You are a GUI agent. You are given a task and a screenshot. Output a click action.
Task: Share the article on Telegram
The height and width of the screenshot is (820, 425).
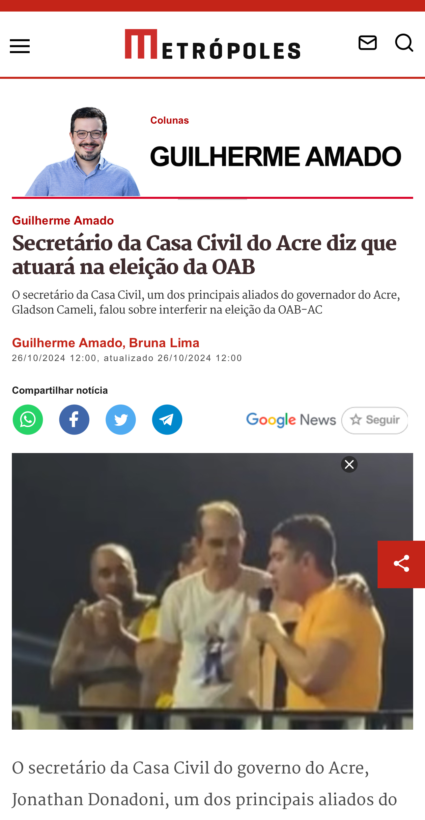pos(167,419)
